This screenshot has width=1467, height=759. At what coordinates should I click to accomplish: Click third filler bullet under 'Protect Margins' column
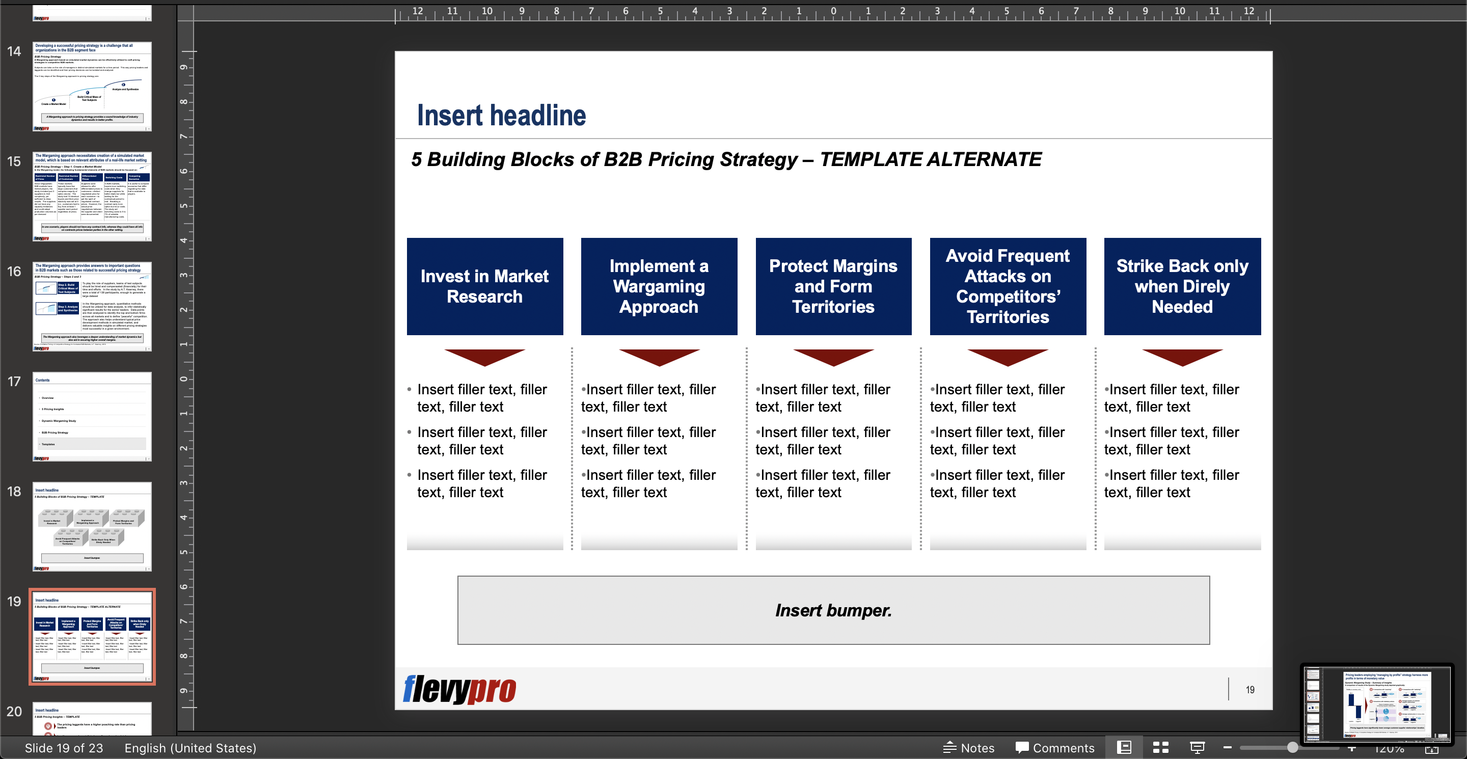(823, 483)
